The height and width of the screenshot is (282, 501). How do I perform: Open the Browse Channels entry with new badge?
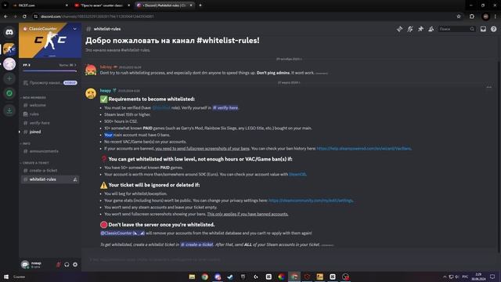(50, 83)
